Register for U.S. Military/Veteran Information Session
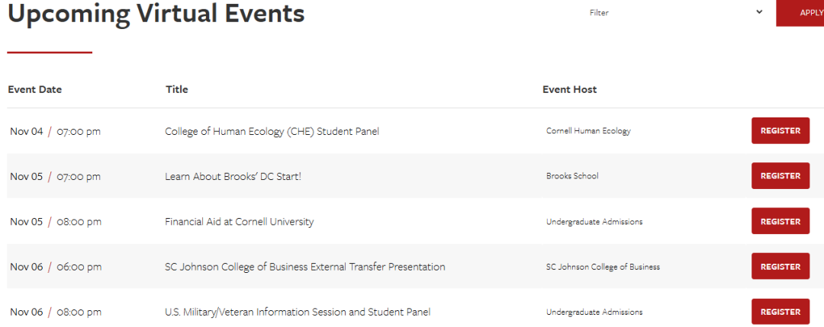 click(x=780, y=312)
